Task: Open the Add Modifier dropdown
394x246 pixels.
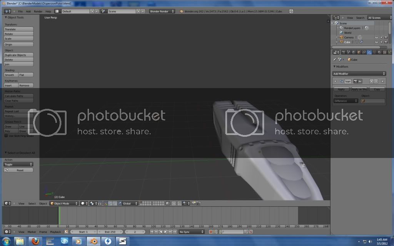Action: (x=359, y=73)
